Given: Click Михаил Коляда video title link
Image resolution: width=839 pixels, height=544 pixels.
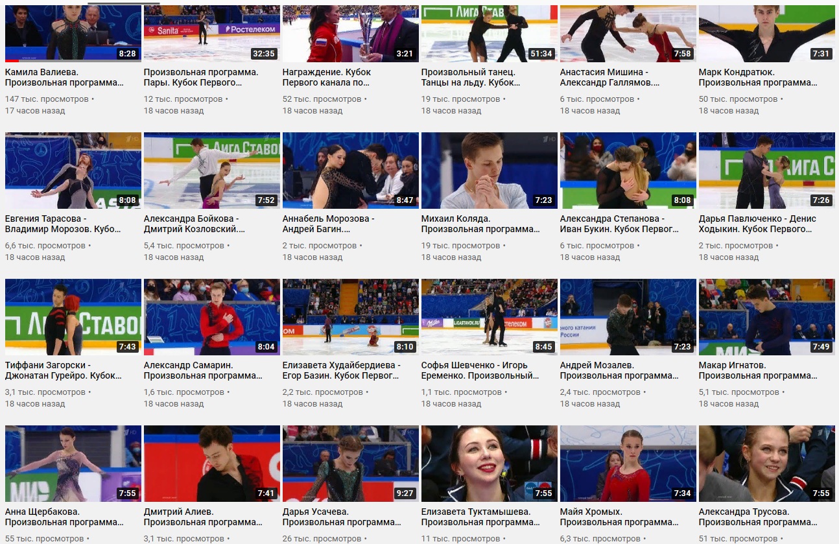Looking at the screenshot, I should click(x=480, y=224).
